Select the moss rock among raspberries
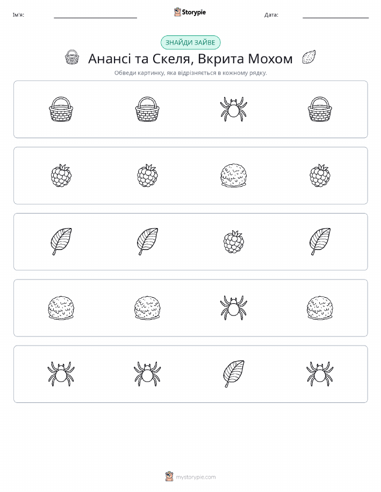381x492 pixels. pyautogui.click(x=234, y=175)
